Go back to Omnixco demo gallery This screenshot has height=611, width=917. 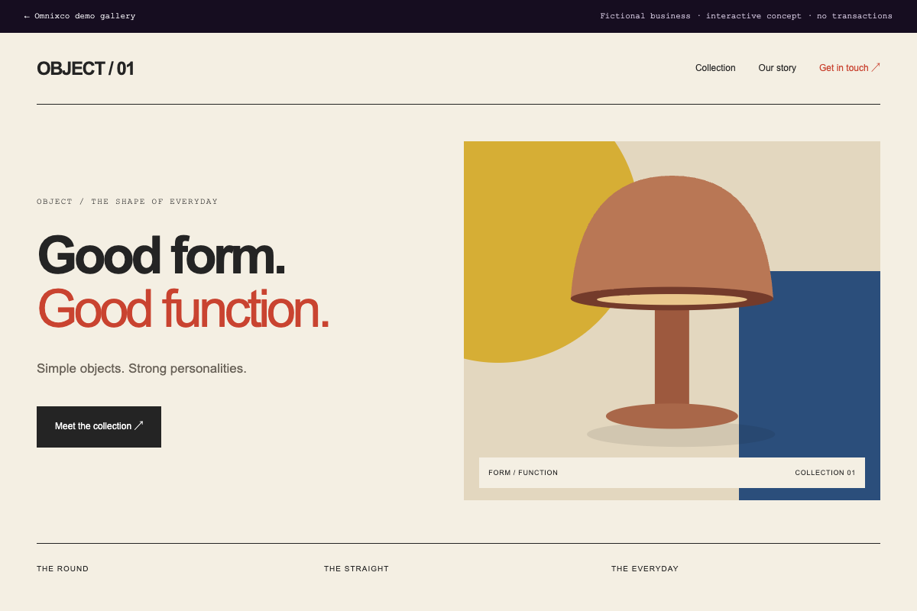pos(79,16)
